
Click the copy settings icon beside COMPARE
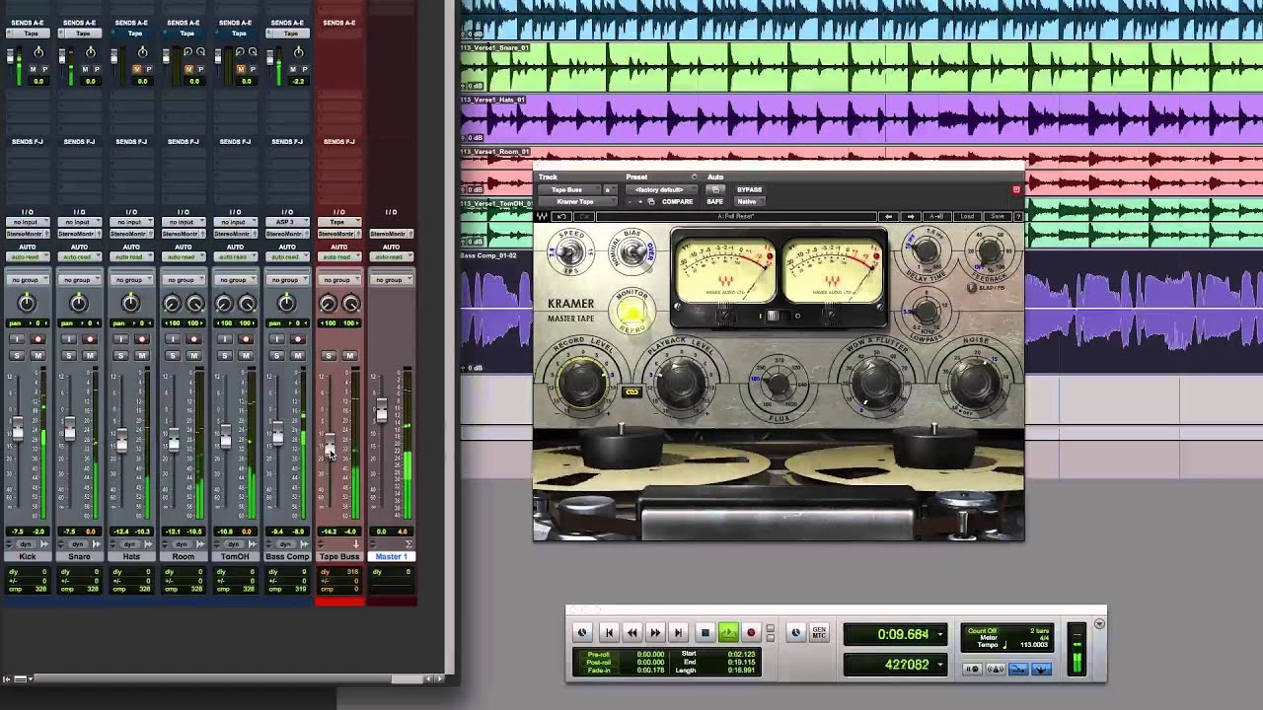click(x=651, y=201)
